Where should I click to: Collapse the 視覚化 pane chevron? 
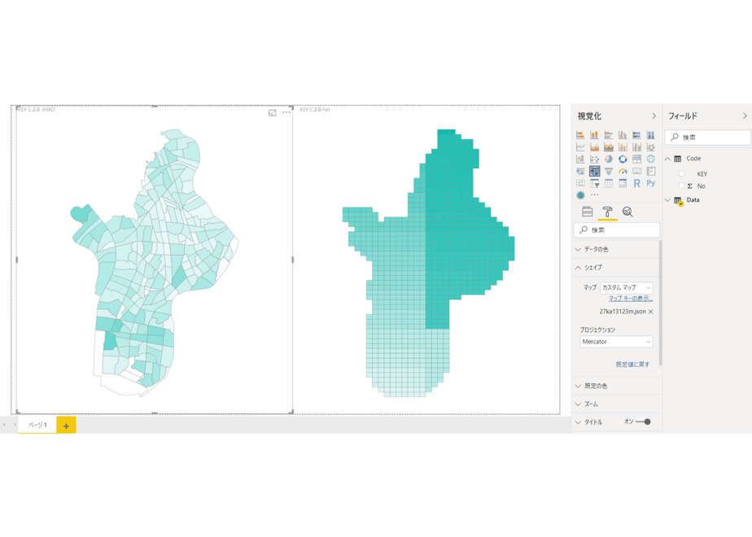(x=654, y=116)
